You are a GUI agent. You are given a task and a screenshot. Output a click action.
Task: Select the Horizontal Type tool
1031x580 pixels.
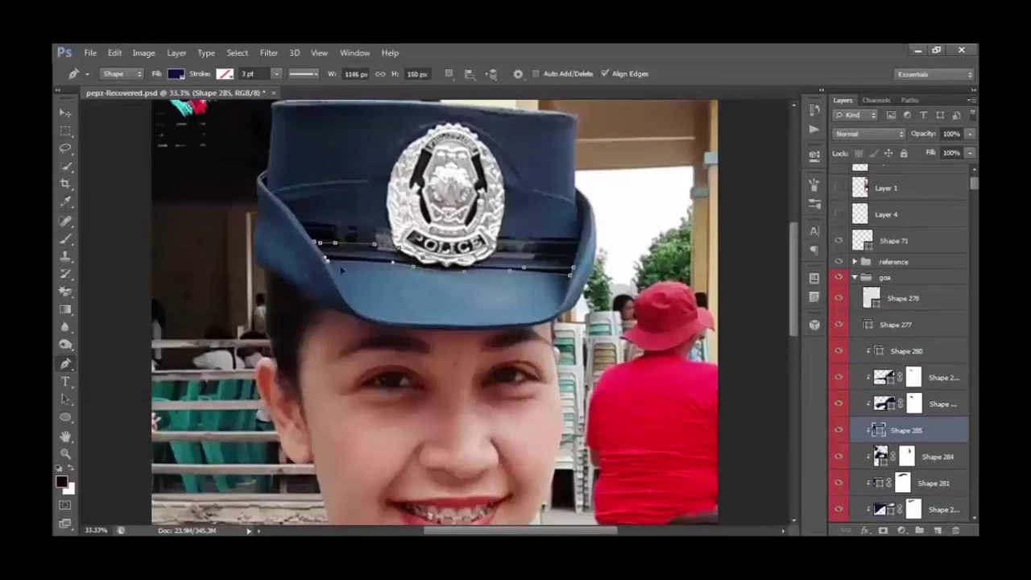[65, 381]
